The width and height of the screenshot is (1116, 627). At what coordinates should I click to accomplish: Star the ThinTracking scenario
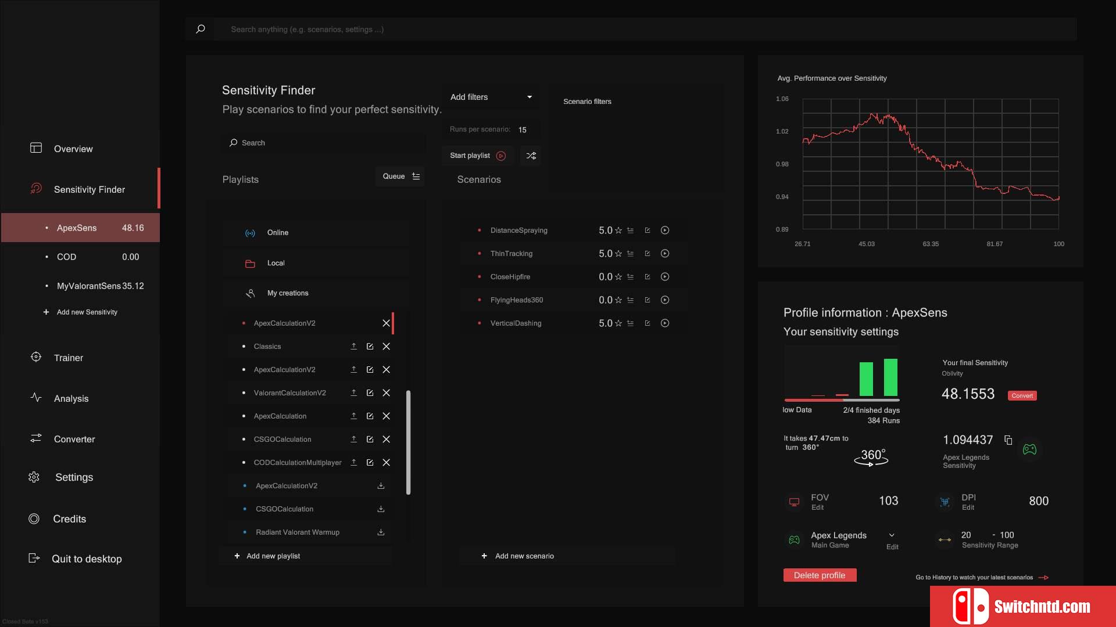618,254
